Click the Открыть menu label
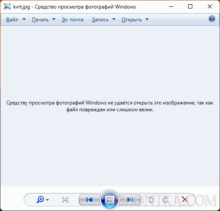 132,20
